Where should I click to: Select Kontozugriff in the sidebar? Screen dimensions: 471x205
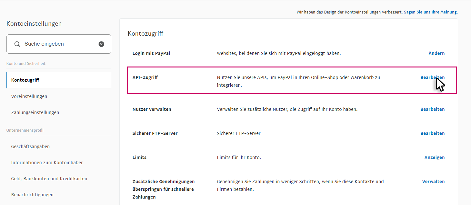(59, 80)
